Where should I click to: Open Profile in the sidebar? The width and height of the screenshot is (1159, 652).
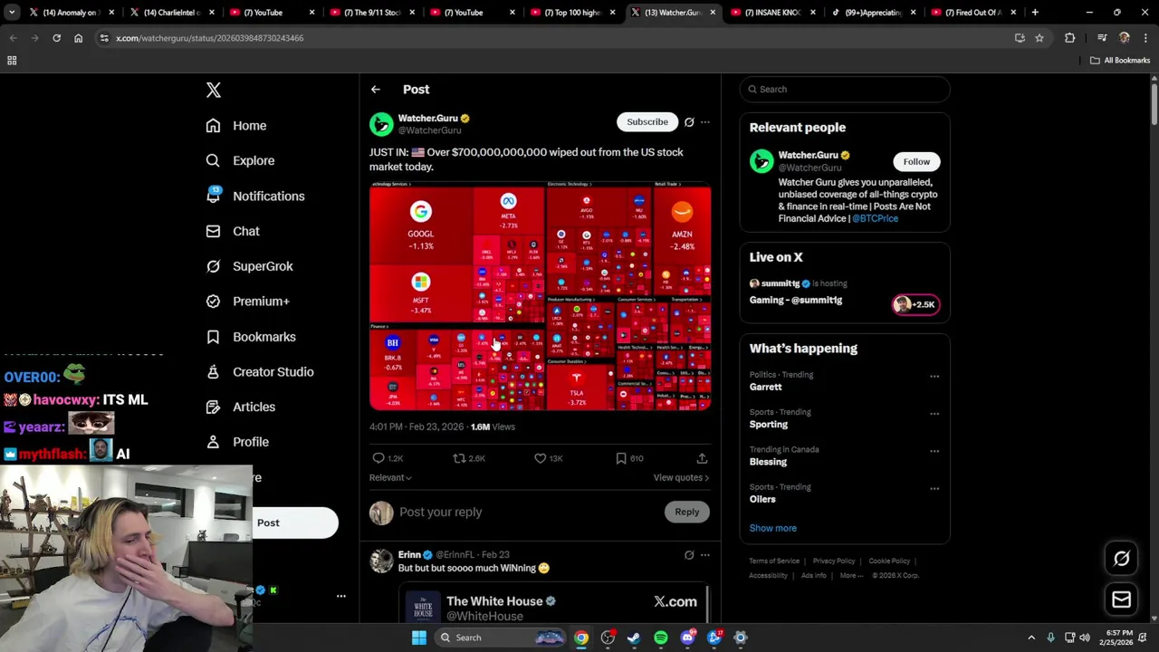237,442
